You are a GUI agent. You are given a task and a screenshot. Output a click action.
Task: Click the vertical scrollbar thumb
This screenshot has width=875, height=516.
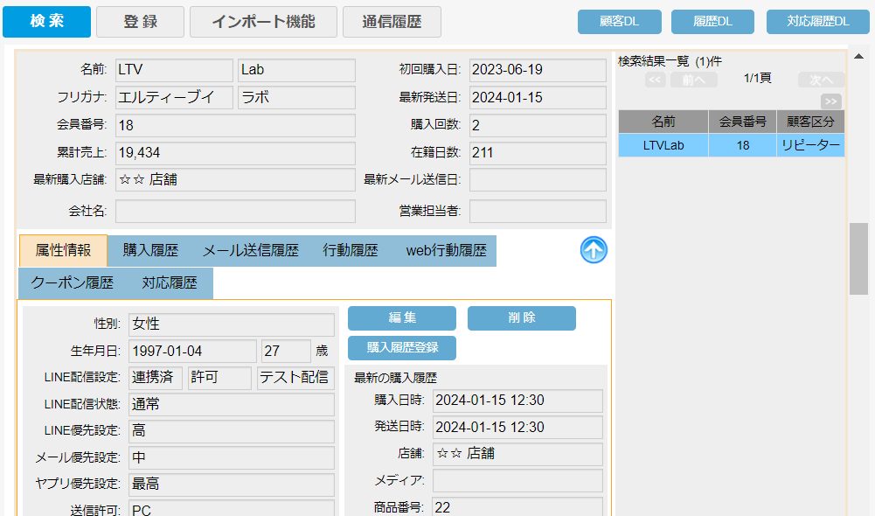(x=858, y=259)
